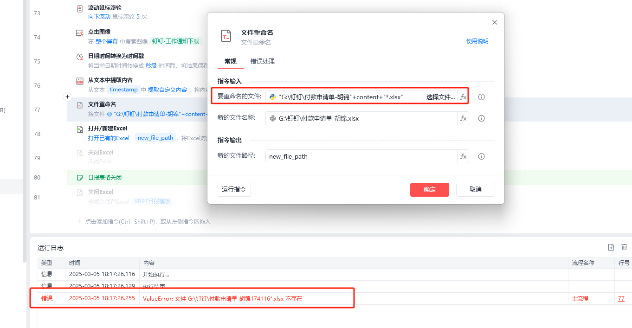The width and height of the screenshot is (632, 328).
Task: Open the 向下滚动 direction link in step 73
Action: tap(99, 17)
